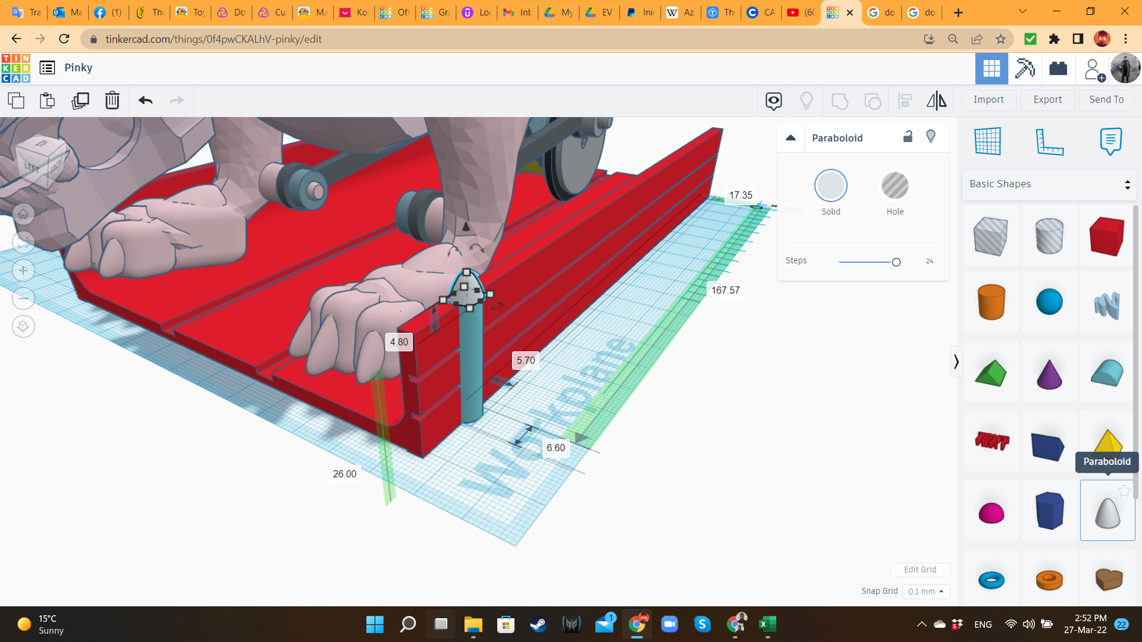The image size is (1142, 642).
Task: Click the Duplicate and repeat icon
Action: (x=80, y=100)
